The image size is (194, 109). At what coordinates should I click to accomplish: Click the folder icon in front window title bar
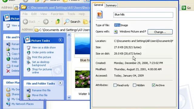point(24,7)
